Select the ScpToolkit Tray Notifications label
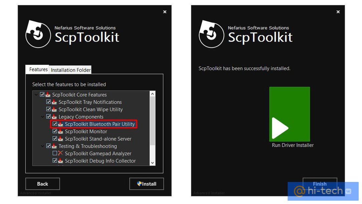Viewport: 362px width, 204px height. [x=90, y=102]
